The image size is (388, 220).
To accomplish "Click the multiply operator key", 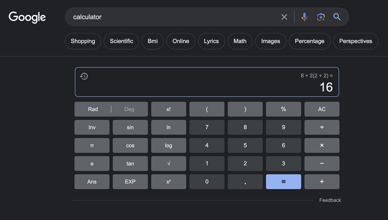I will click(322, 146).
